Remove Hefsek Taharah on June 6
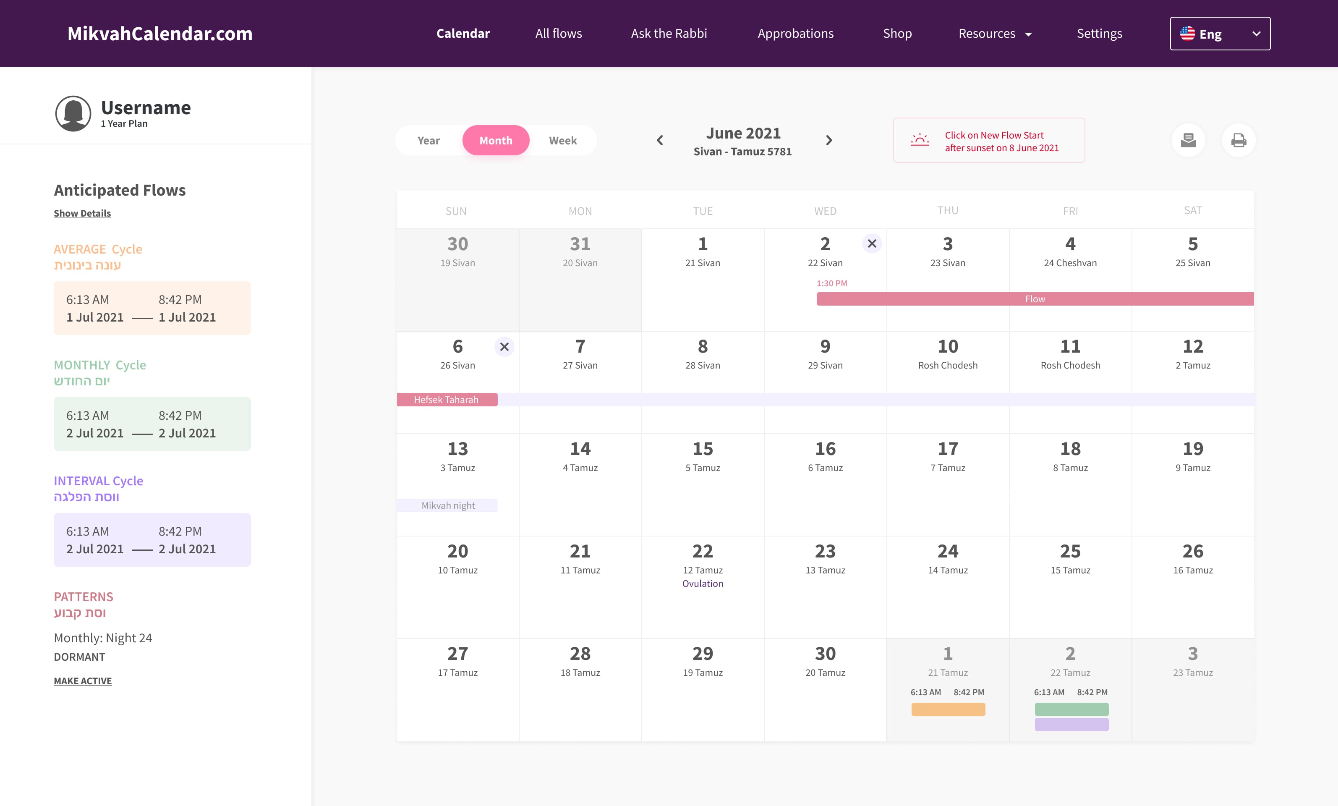The height and width of the screenshot is (806, 1338). pos(504,346)
